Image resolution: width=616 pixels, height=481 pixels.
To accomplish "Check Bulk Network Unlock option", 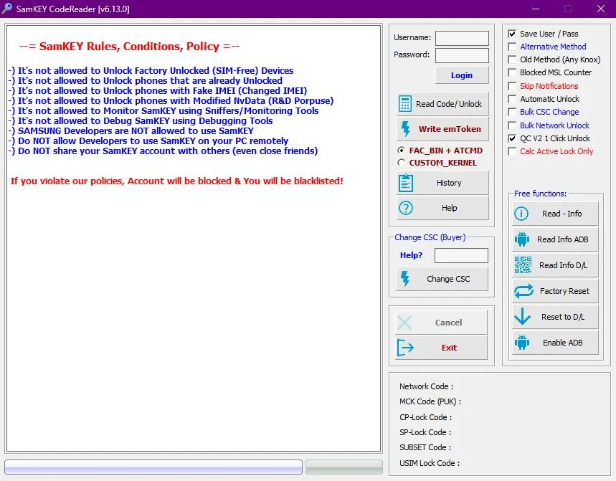I will click(x=512, y=125).
